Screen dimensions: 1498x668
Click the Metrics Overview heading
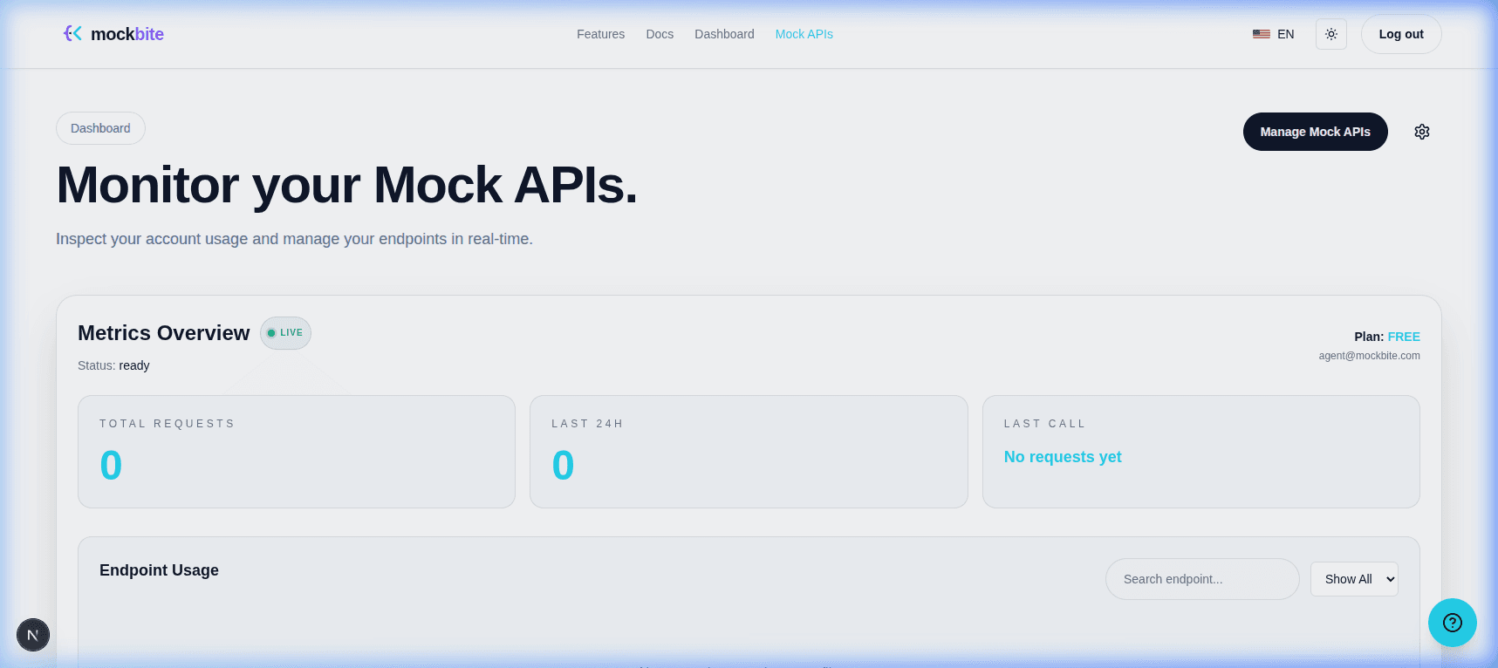[164, 333]
